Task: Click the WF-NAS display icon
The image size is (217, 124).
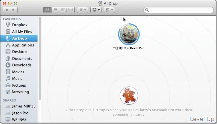Action: point(8,119)
